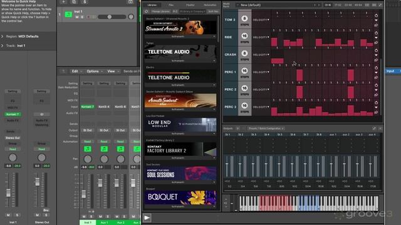Viewport: 401px width, 225px height.
Task: Click the plus icon next to Outputs label
Action: coord(237,128)
